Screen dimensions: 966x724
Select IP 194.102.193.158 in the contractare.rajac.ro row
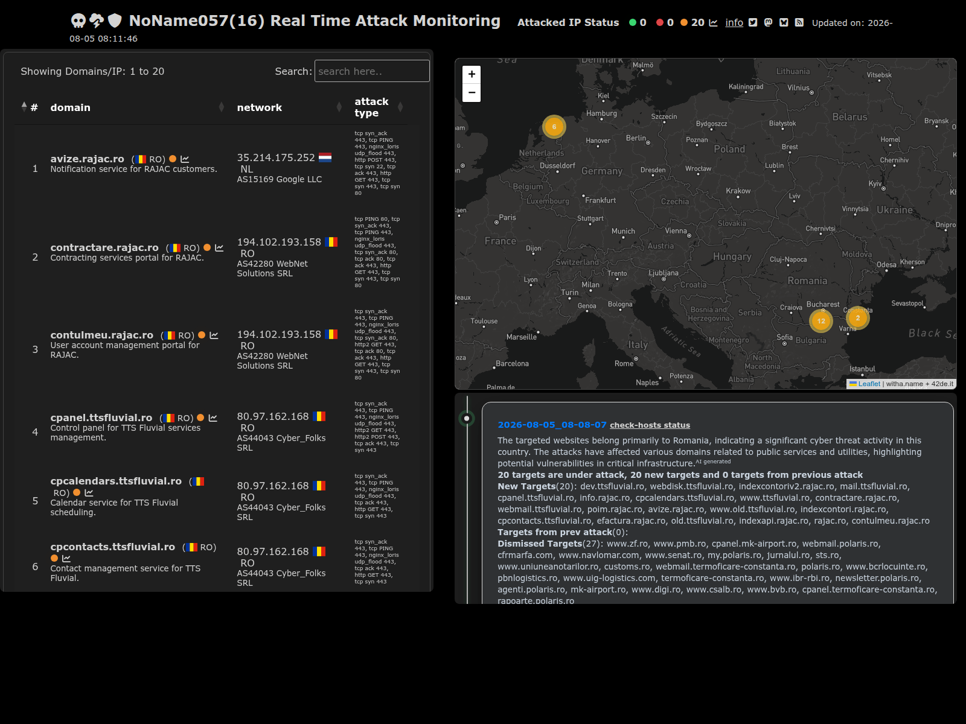tap(279, 242)
